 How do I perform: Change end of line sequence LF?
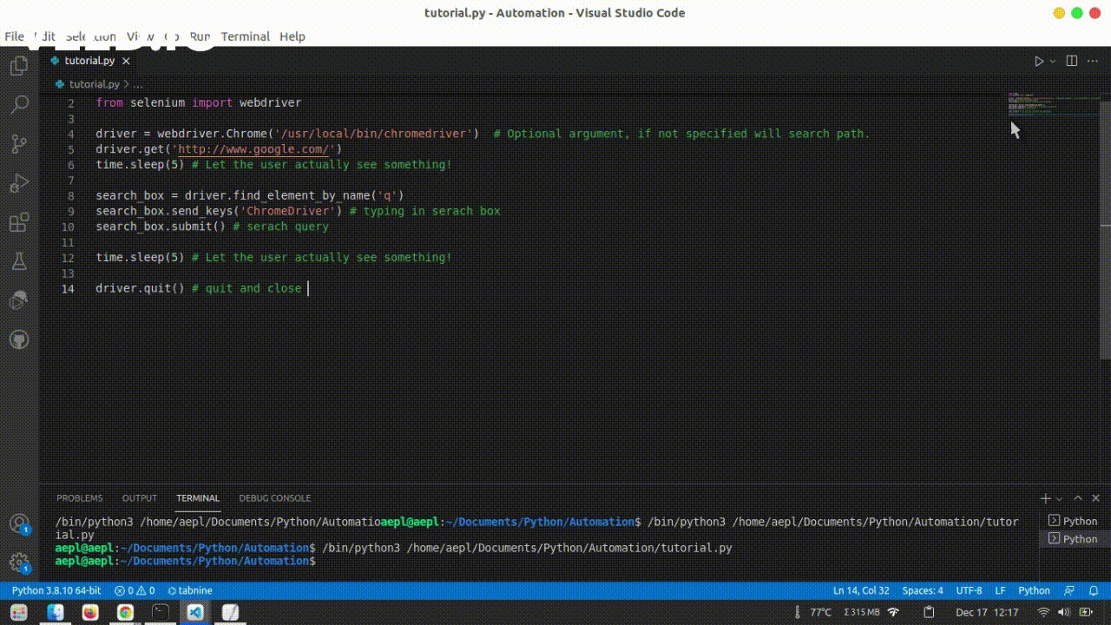pos(1000,590)
